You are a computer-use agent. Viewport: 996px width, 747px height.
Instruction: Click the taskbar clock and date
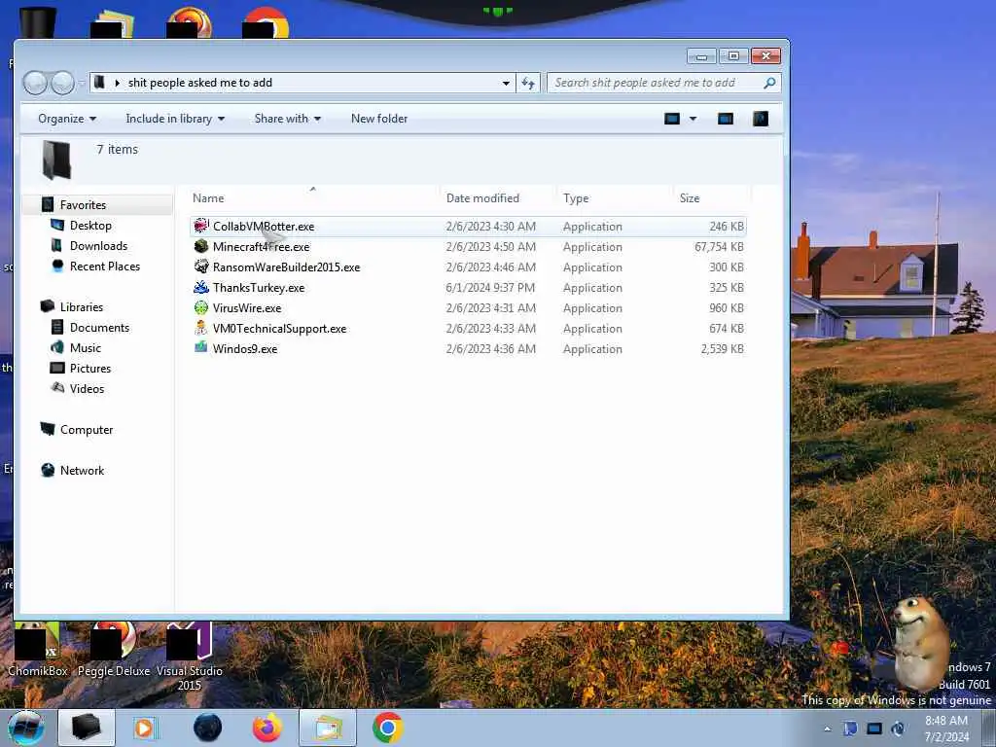pos(946,729)
